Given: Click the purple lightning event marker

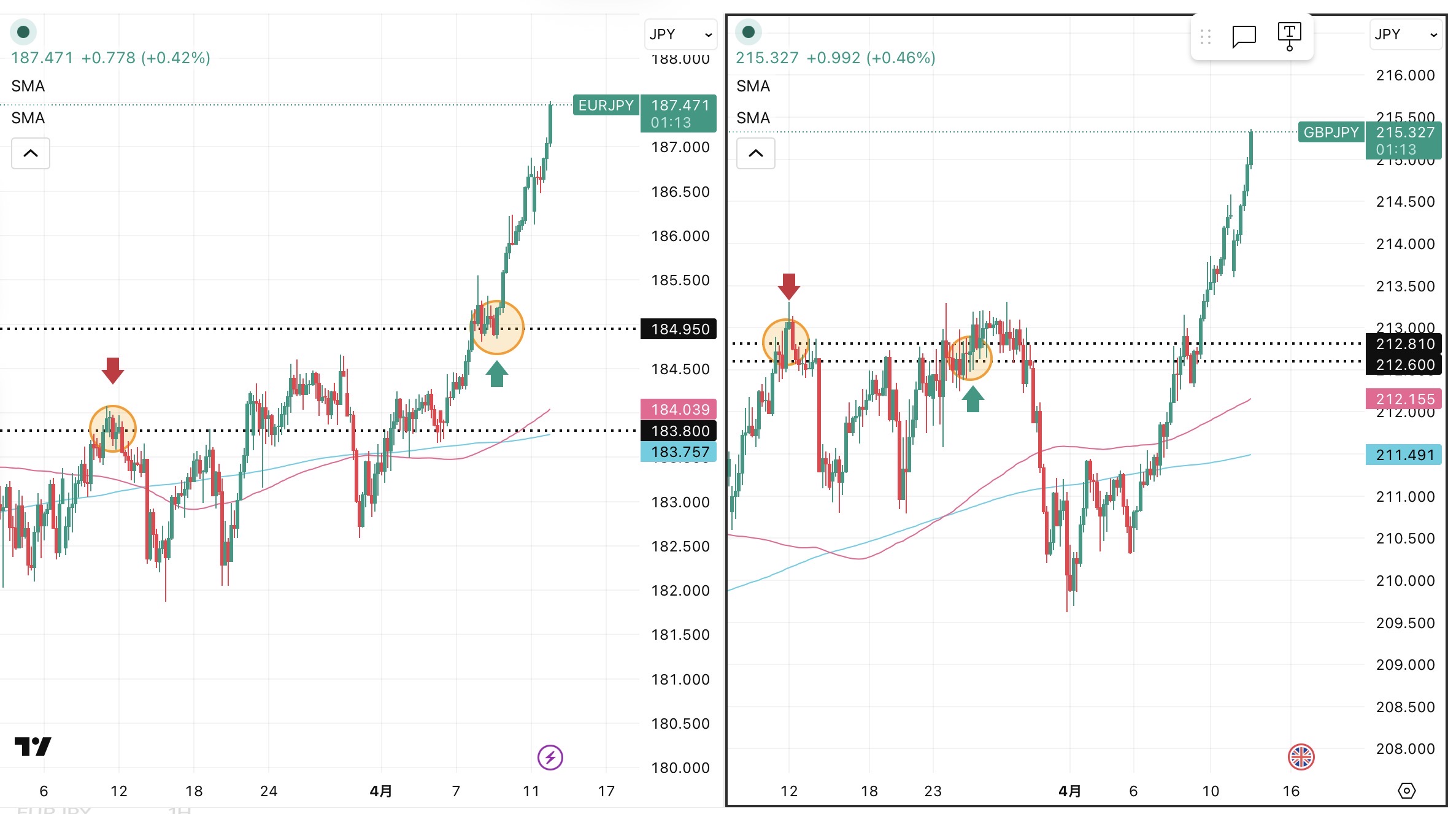Looking at the screenshot, I should [x=550, y=757].
